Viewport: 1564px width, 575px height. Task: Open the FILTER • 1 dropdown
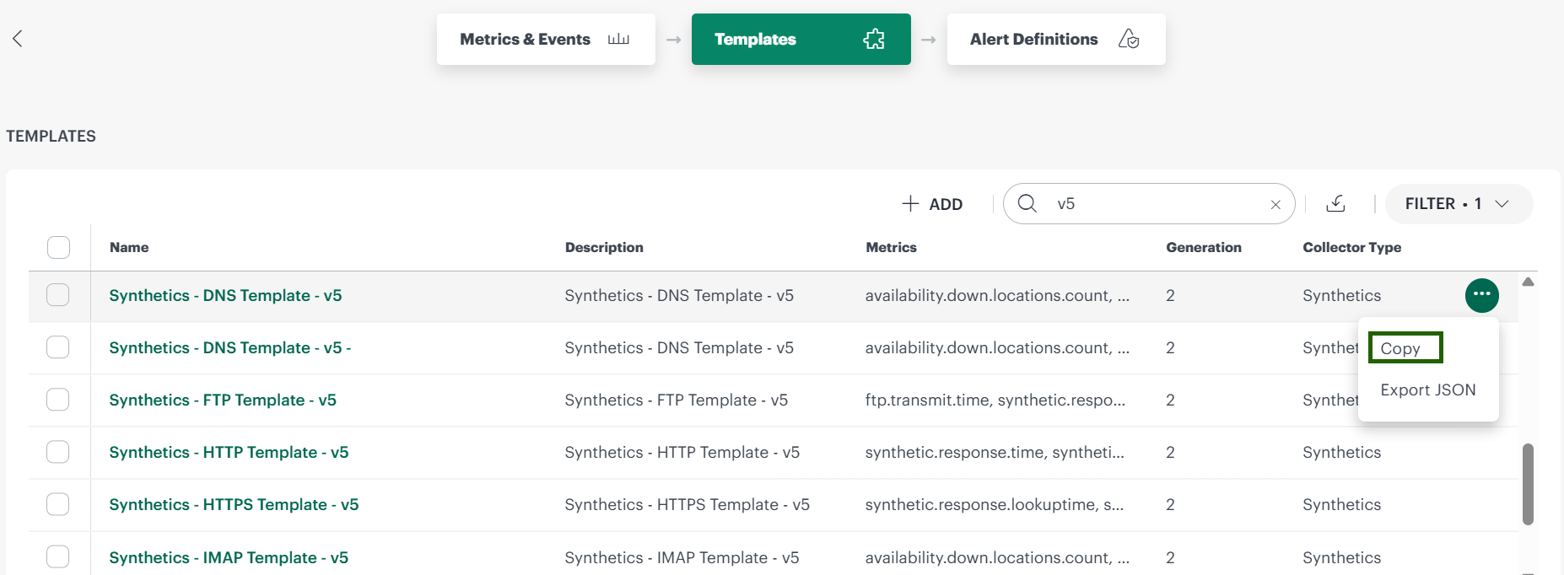point(1459,204)
